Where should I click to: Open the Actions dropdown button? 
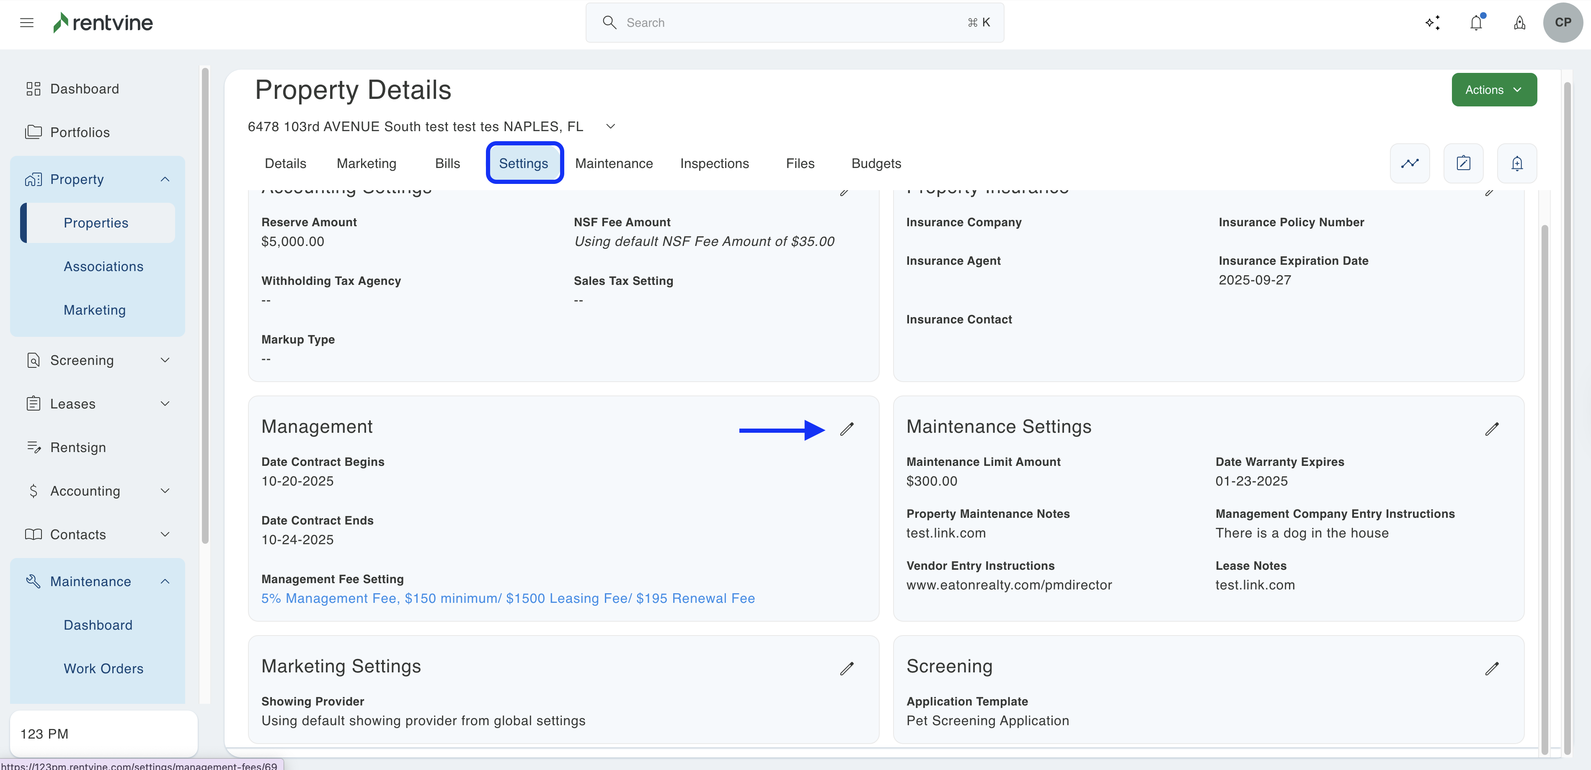[x=1493, y=90]
